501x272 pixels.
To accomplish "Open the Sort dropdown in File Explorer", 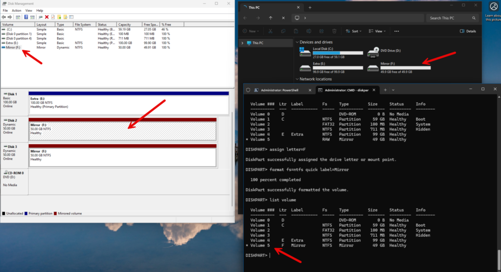I will point(353,31).
